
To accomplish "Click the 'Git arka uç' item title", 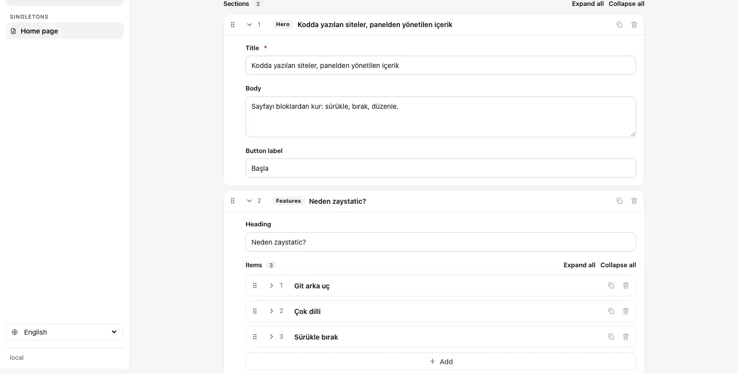I will tap(312, 286).
